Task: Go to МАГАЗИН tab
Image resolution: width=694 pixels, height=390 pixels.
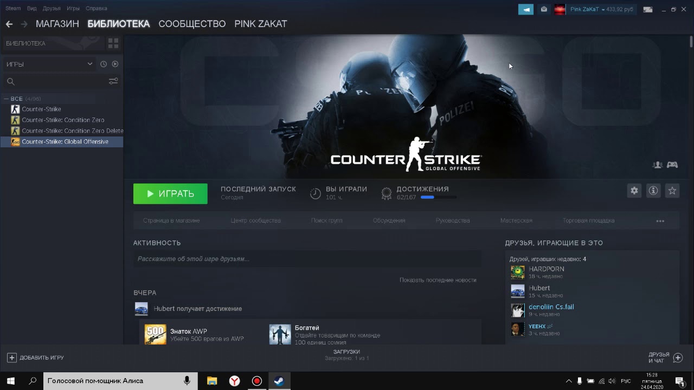Action: (x=57, y=24)
